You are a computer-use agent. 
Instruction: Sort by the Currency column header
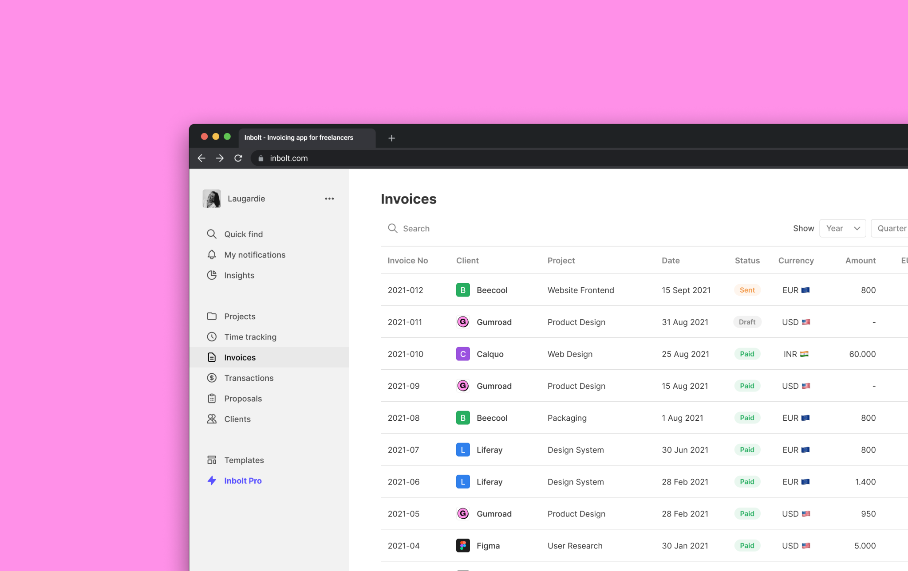[x=796, y=260]
